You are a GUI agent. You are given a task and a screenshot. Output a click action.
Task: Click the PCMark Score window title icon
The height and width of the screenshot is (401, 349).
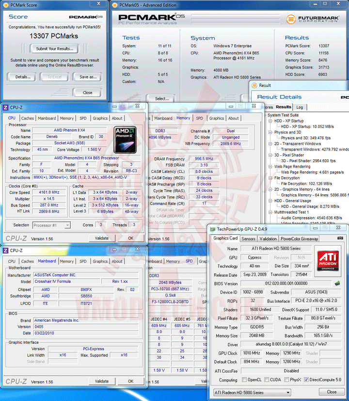tap(6, 5)
